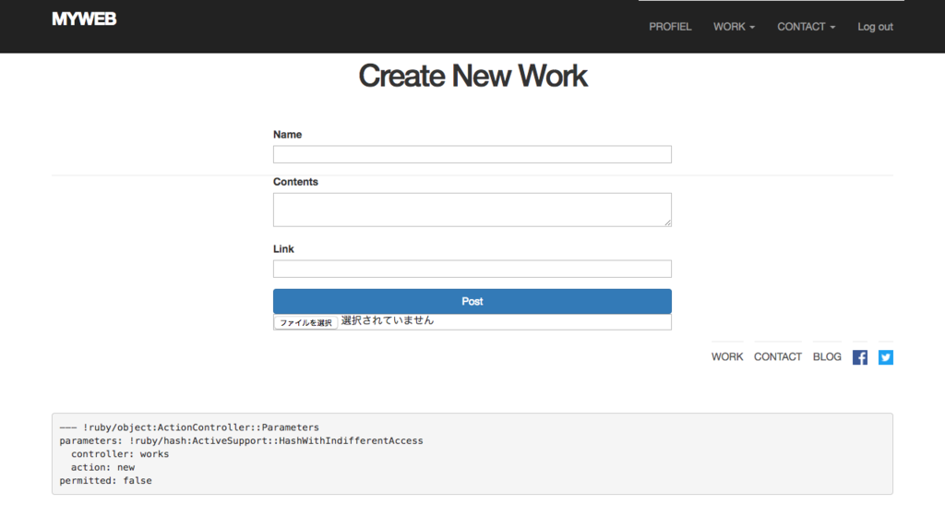Click the MYWEB brand logo
Image resolution: width=945 pixels, height=517 pixels.
coord(84,19)
